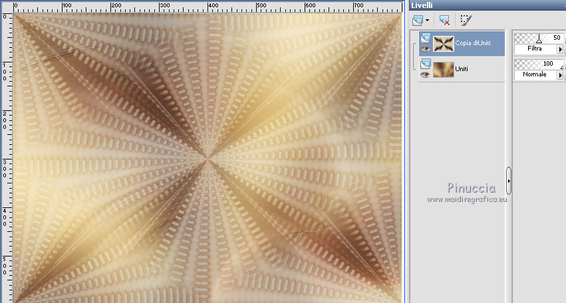Click the Delete Layer icon with red X

tap(444, 20)
